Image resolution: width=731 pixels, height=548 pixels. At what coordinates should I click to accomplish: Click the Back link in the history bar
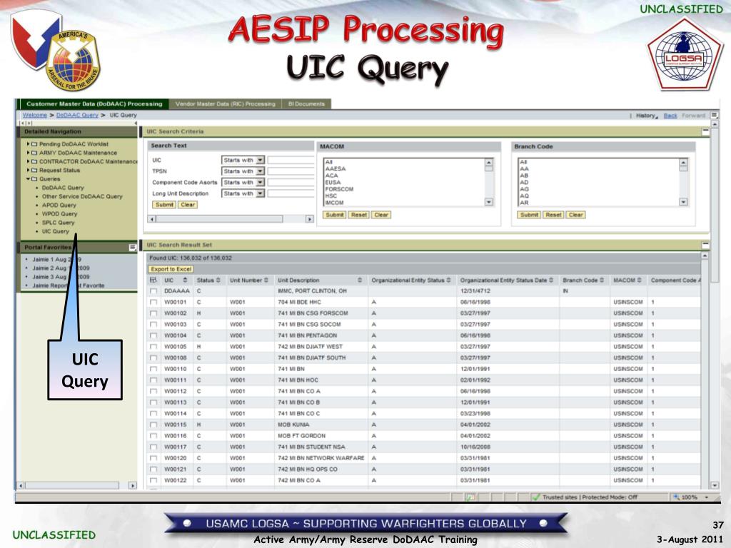[x=670, y=116]
